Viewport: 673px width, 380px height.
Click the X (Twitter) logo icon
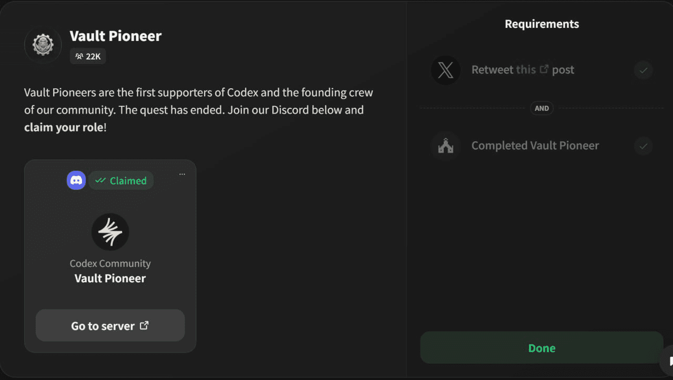pos(445,70)
